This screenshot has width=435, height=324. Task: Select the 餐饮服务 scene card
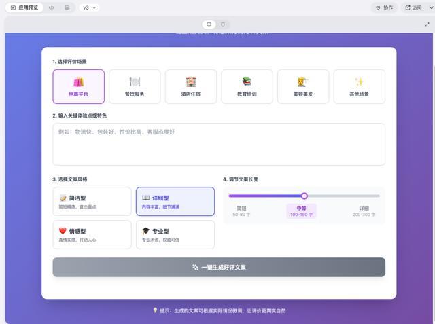pos(135,86)
